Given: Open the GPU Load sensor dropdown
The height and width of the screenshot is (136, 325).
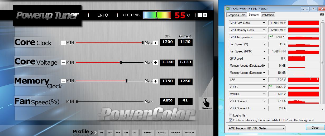Looking at the screenshot, I should 264,59.
